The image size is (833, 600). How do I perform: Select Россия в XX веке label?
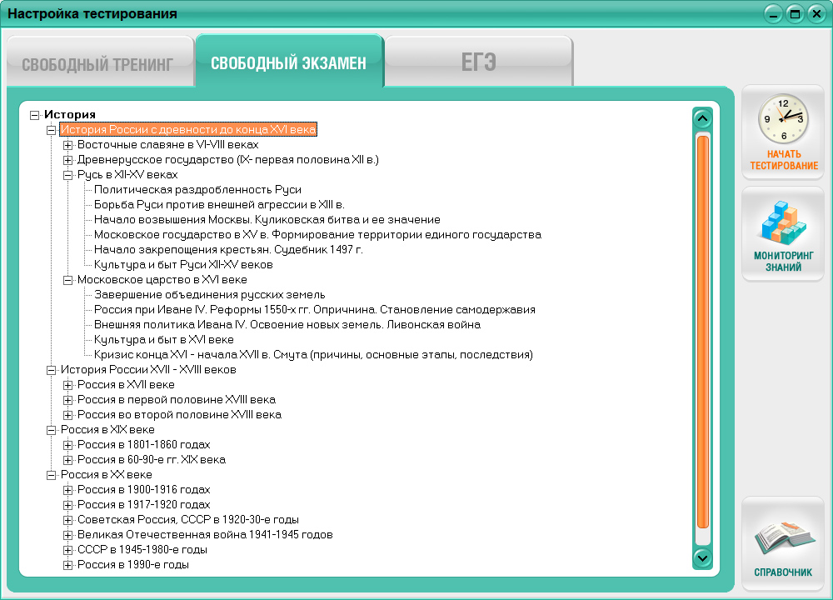[107, 474]
